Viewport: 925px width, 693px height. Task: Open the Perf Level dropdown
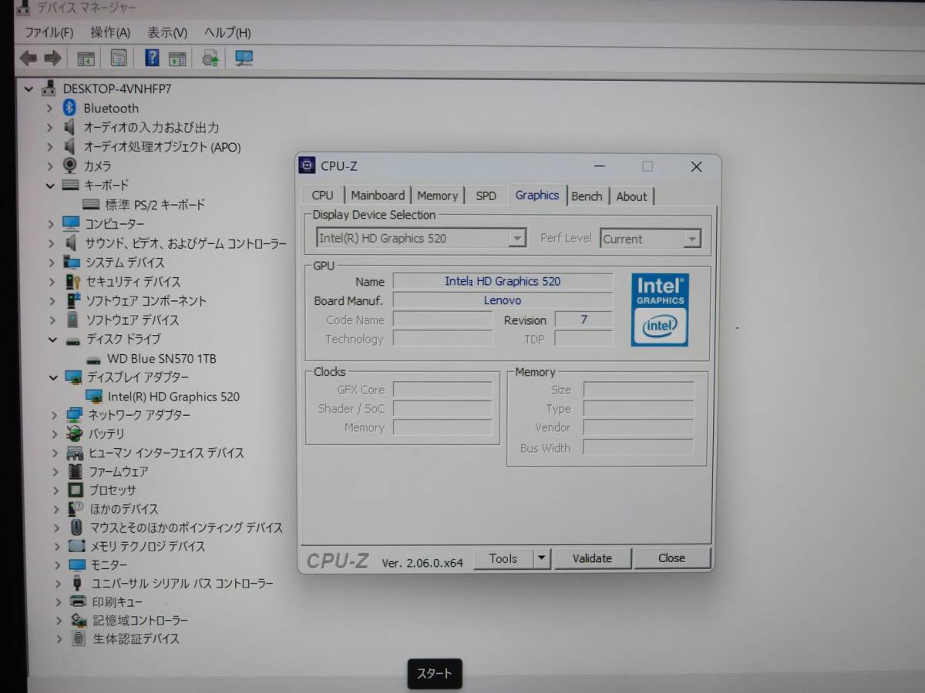coord(691,239)
